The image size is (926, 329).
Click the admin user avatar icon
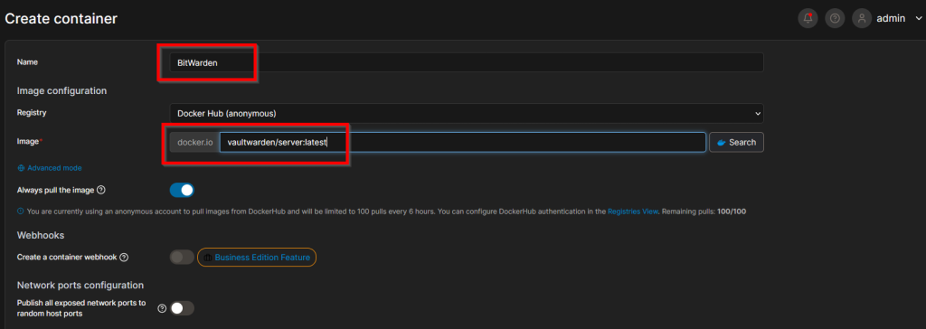coord(862,18)
